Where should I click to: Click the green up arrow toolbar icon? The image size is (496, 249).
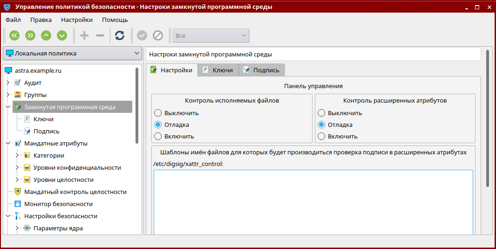46,35
